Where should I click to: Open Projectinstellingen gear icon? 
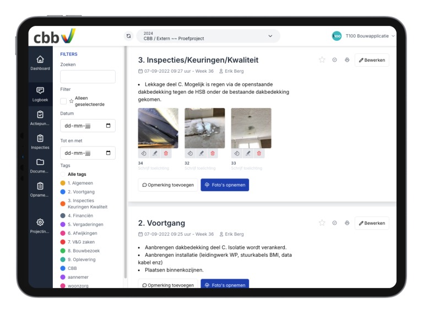40,223
